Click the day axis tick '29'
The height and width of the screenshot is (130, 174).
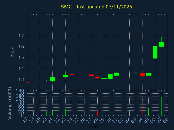tap(102, 120)
